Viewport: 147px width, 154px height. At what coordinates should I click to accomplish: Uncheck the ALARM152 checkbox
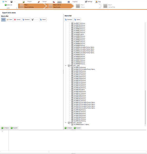pos(72,102)
